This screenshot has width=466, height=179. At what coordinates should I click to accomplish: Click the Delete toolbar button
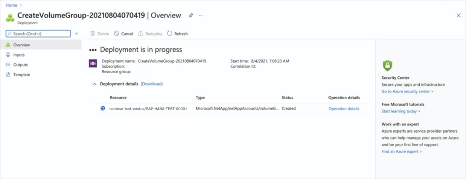coord(100,34)
